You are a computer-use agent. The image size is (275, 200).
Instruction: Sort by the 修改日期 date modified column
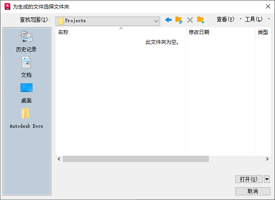coord(220,32)
